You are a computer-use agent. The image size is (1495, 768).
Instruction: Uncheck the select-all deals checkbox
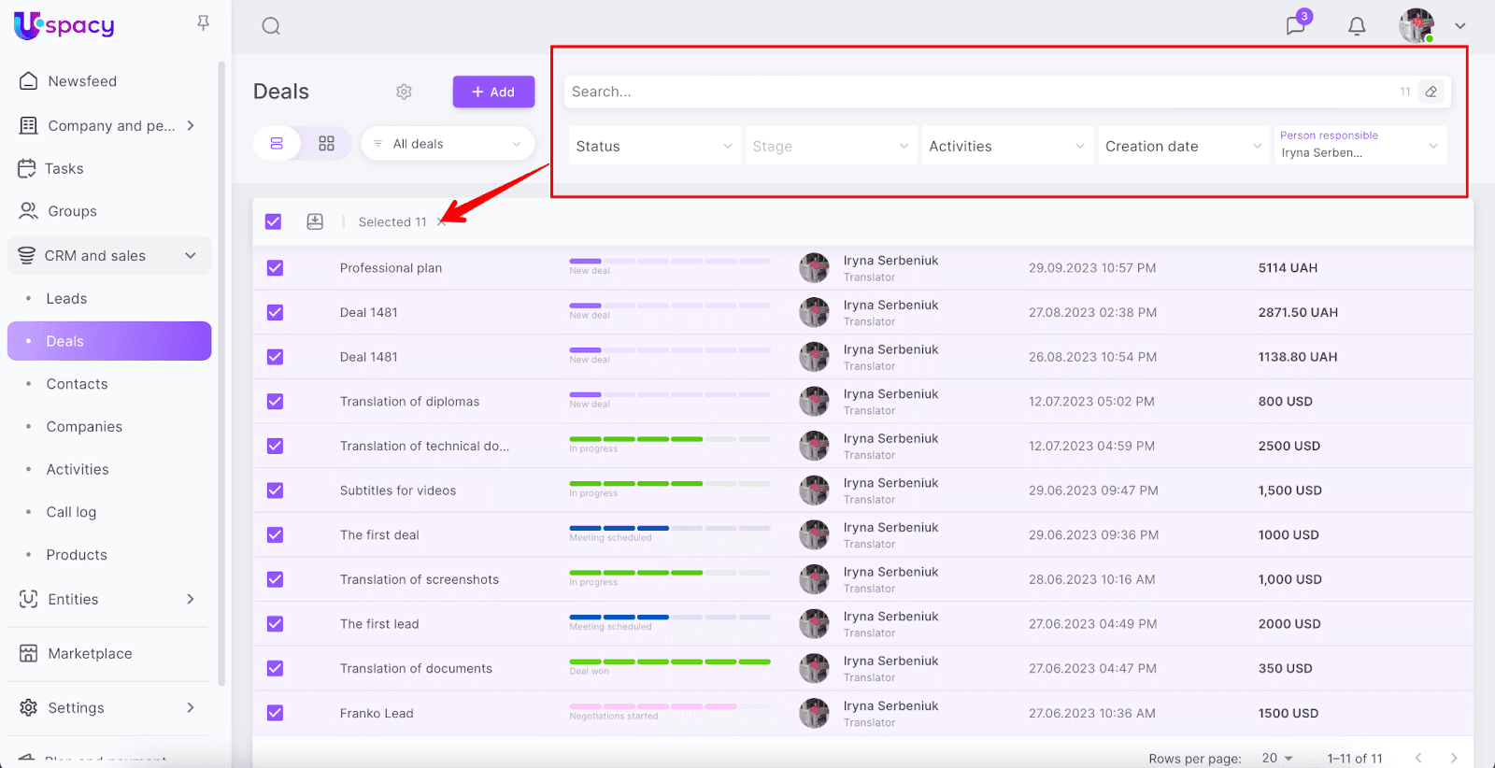pyautogui.click(x=273, y=221)
